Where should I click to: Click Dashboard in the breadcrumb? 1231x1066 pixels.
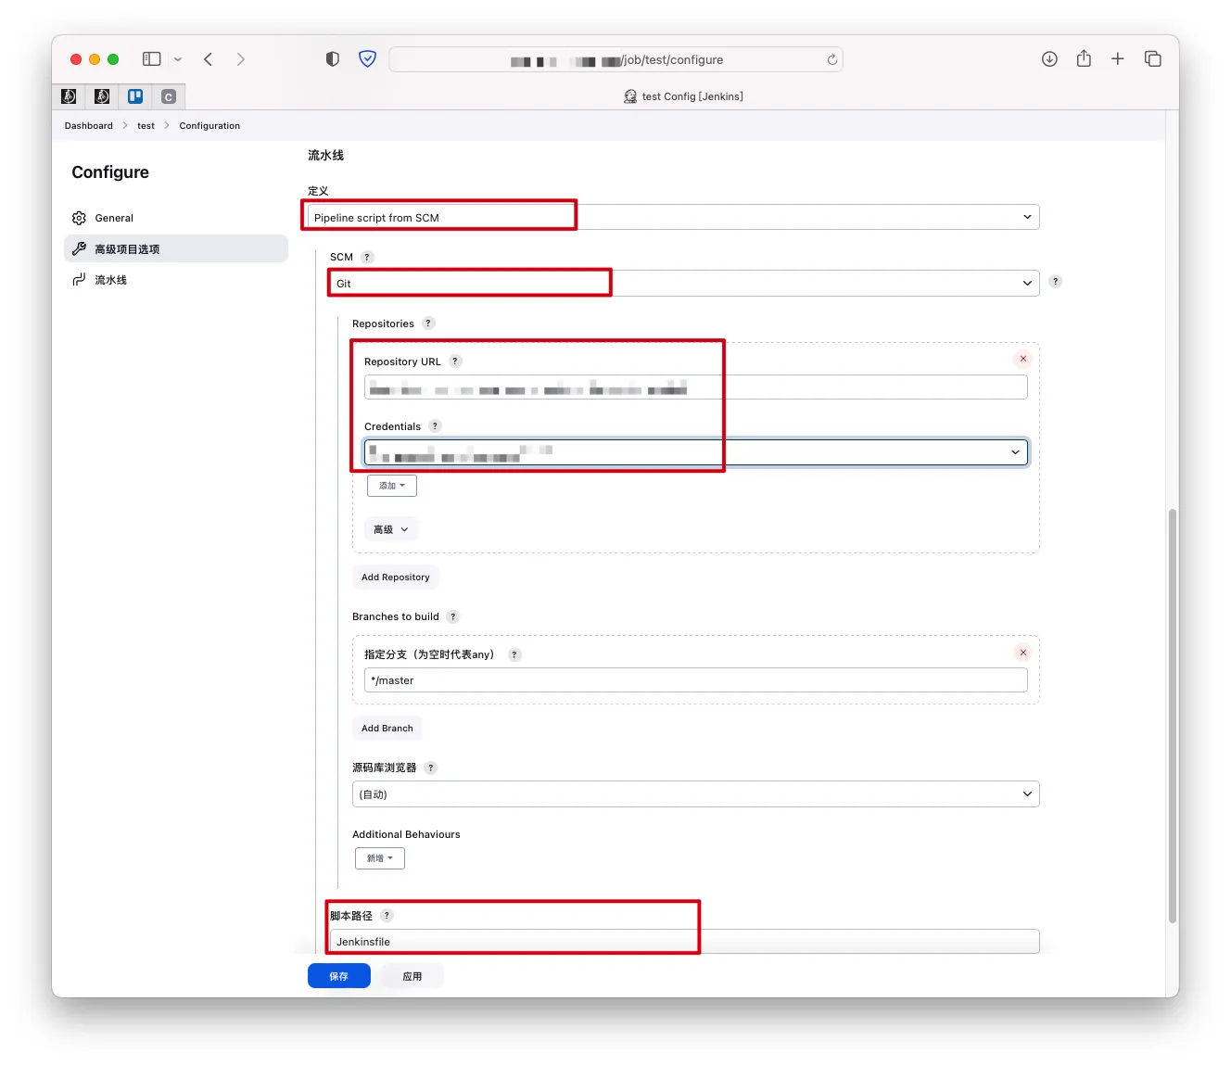(89, 126)
